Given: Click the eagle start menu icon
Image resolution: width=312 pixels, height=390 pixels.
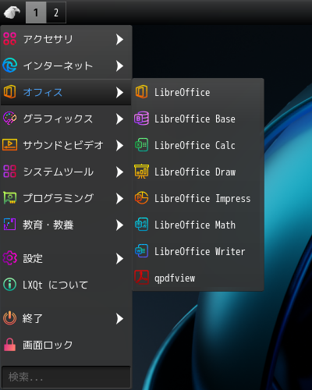Looking at the screenshot, I should click(x=12, y=12).
